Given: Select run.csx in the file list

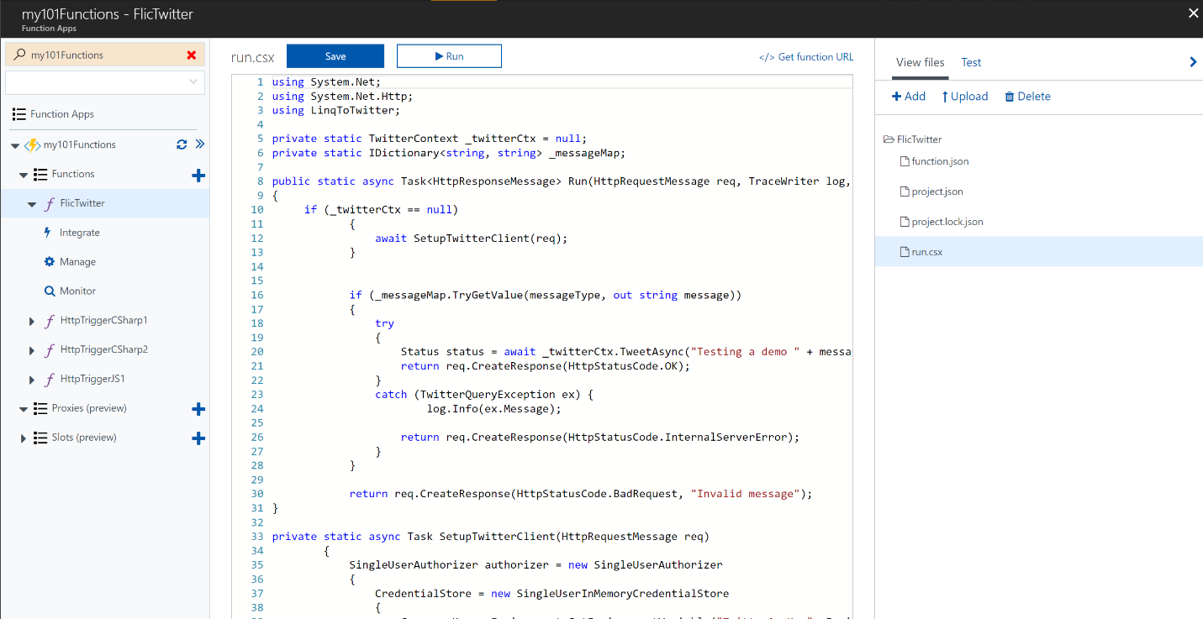Looking at the screenshot, I should click(x=1039, y=252).
